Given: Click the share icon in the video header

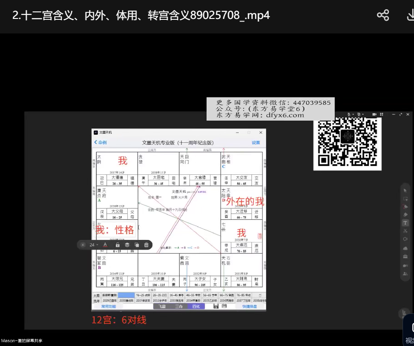Looking at the screenshot, I should 383,15.
